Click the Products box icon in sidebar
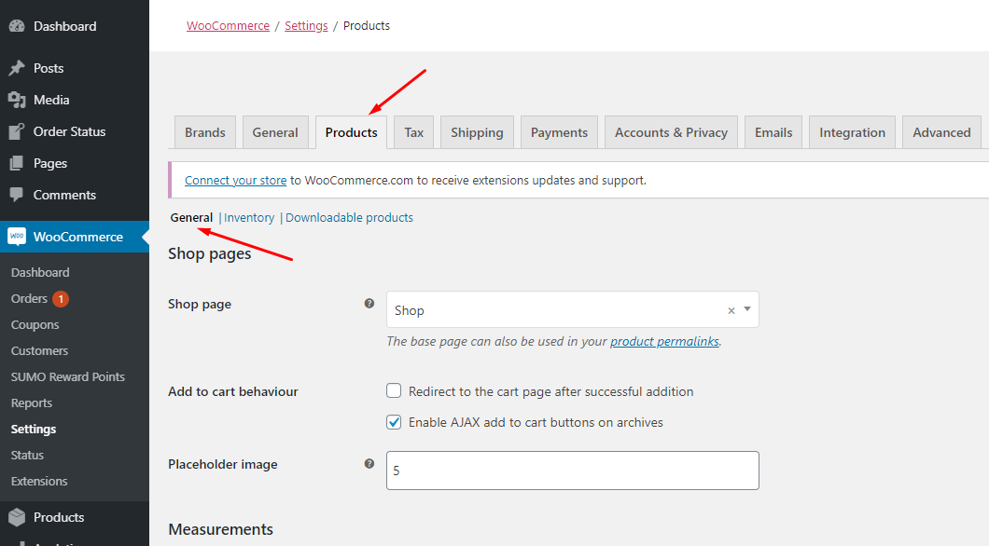Viewport: 989px width, 546px height. click(17, 517)
